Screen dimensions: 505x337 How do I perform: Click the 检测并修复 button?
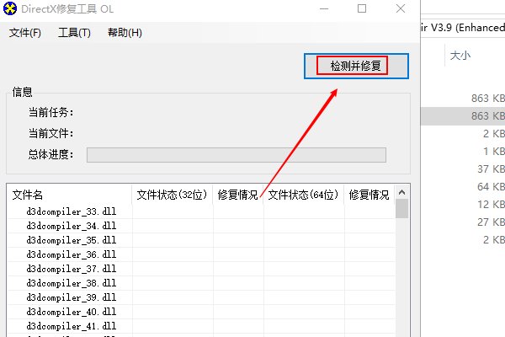tap(356, 66)
